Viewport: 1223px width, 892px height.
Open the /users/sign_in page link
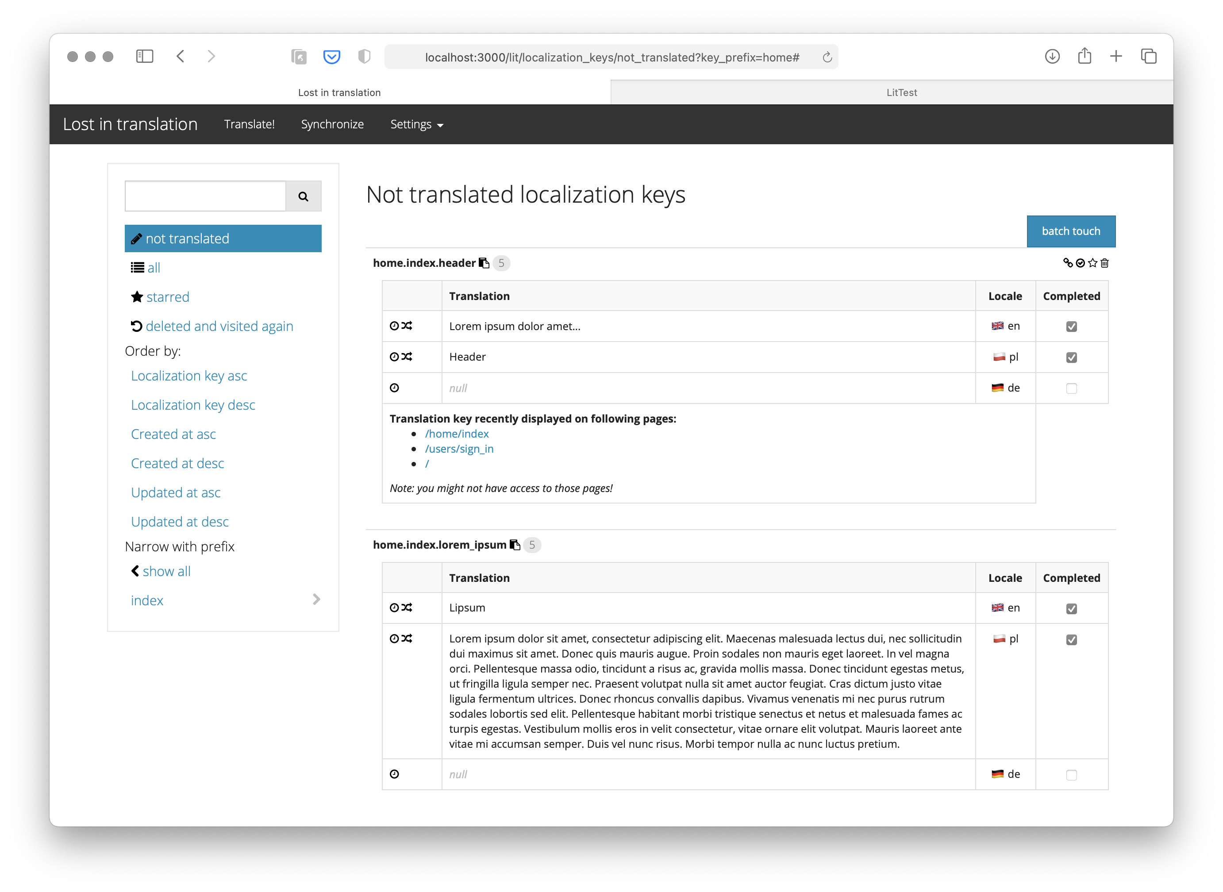point(459,449)
